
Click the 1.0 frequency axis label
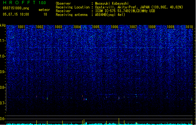click(3, 56)
